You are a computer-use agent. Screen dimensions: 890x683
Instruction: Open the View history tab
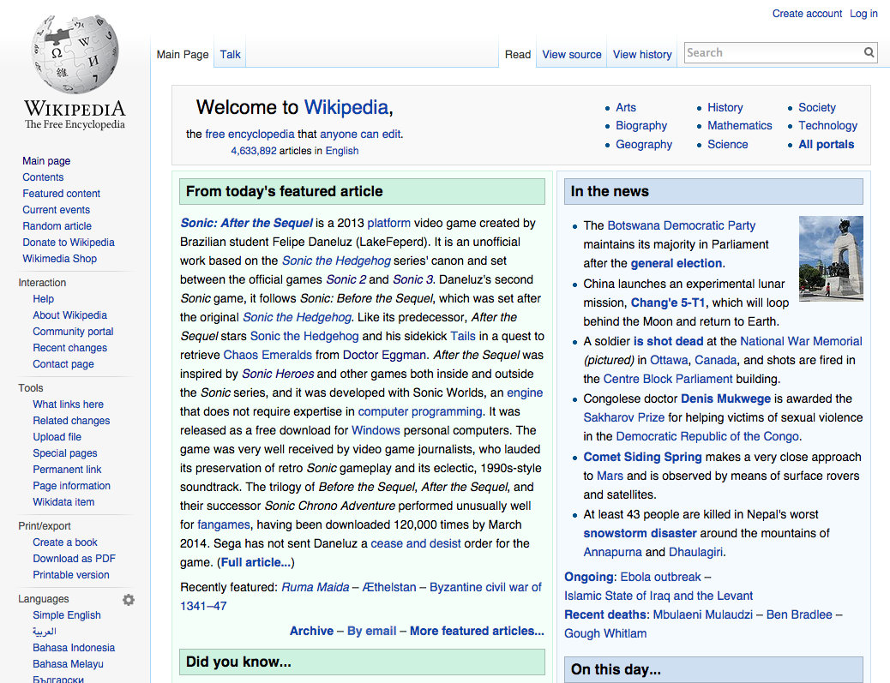[x=642, y=55]
